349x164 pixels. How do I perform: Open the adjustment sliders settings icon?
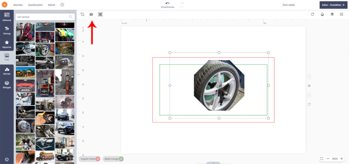(x=342, y=14)
